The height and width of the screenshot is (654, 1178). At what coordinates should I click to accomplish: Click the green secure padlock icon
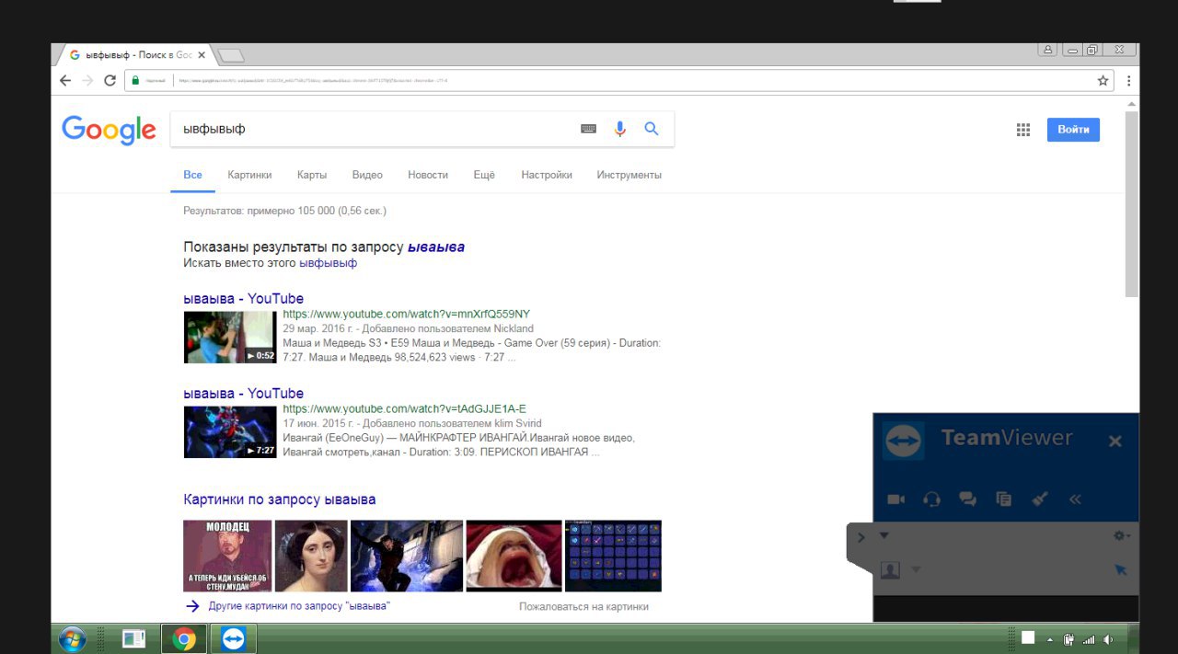click(x=135, y=81)
